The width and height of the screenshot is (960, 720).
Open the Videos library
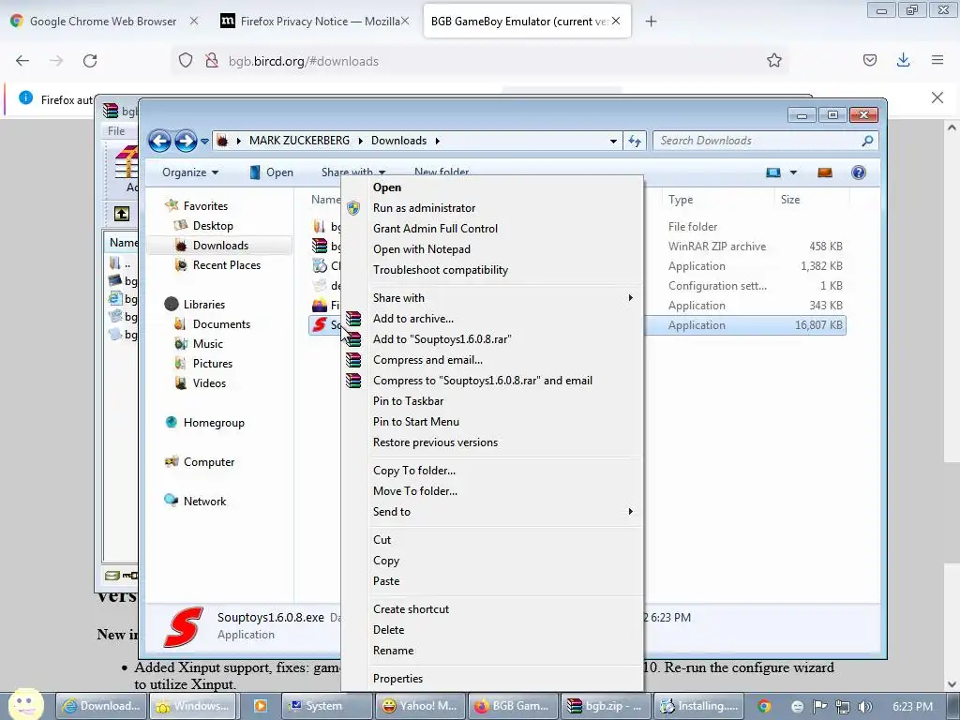[209, 382]
